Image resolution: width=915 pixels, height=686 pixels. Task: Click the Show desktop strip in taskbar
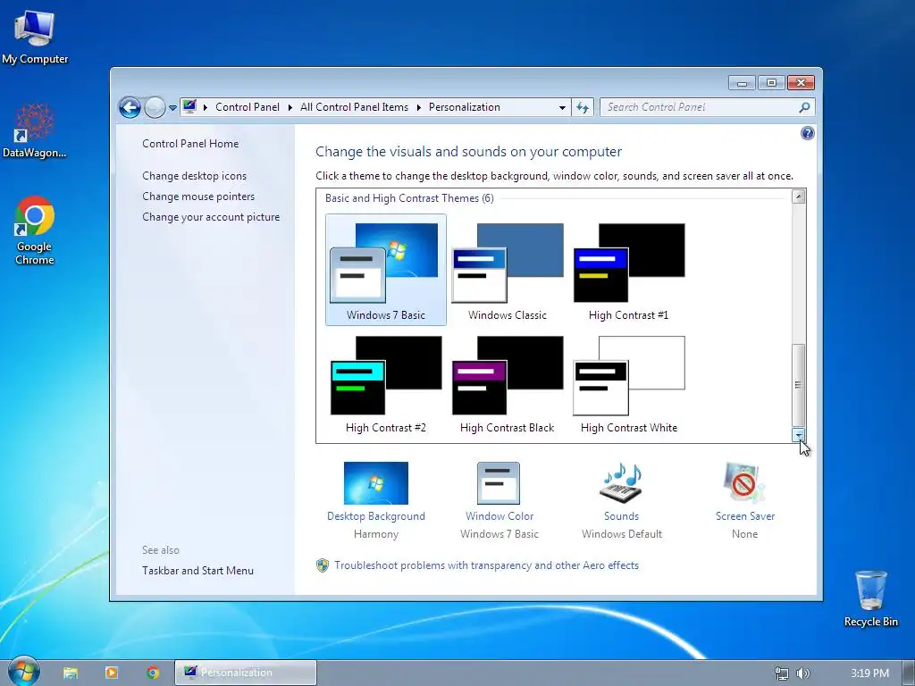click(910, 673)
